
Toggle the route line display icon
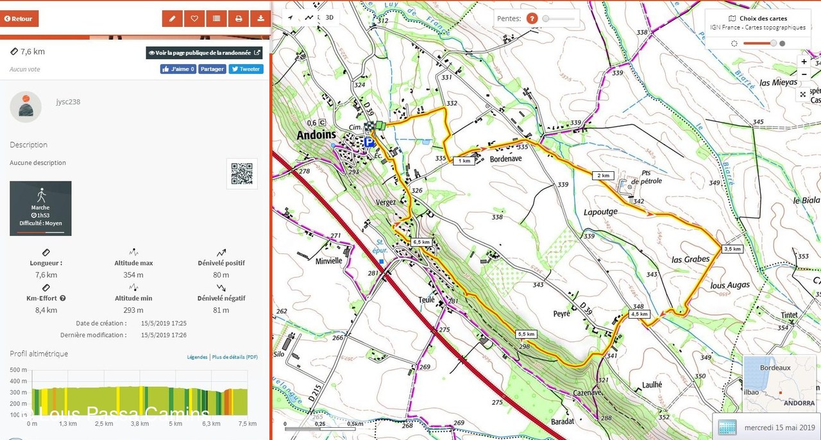tap(310, 17)
